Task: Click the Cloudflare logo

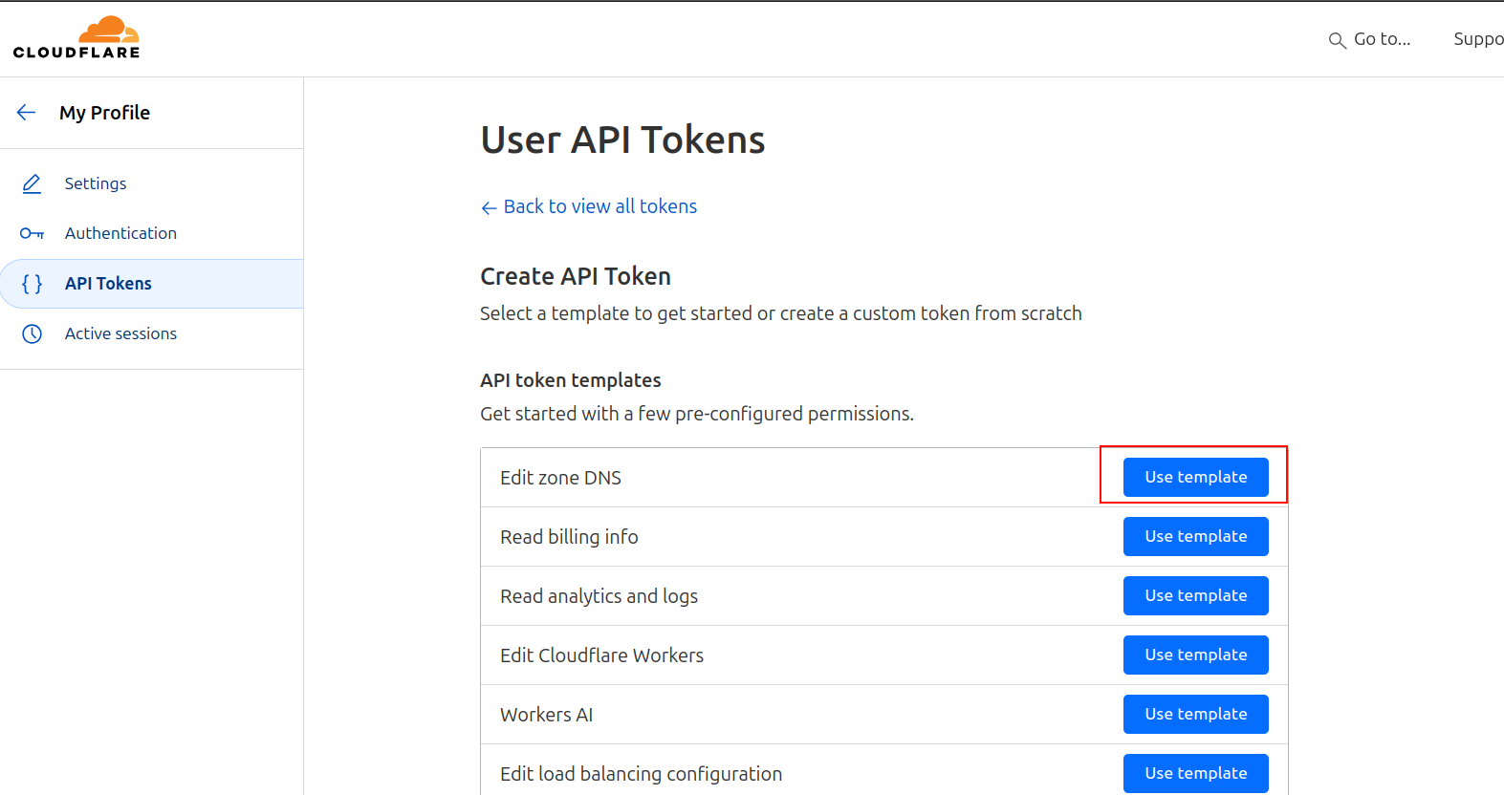Action: pos(76,38)
